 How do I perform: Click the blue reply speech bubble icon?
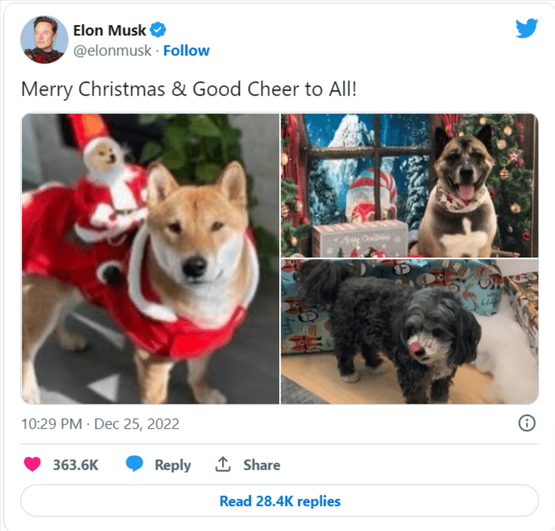(134, 463)
